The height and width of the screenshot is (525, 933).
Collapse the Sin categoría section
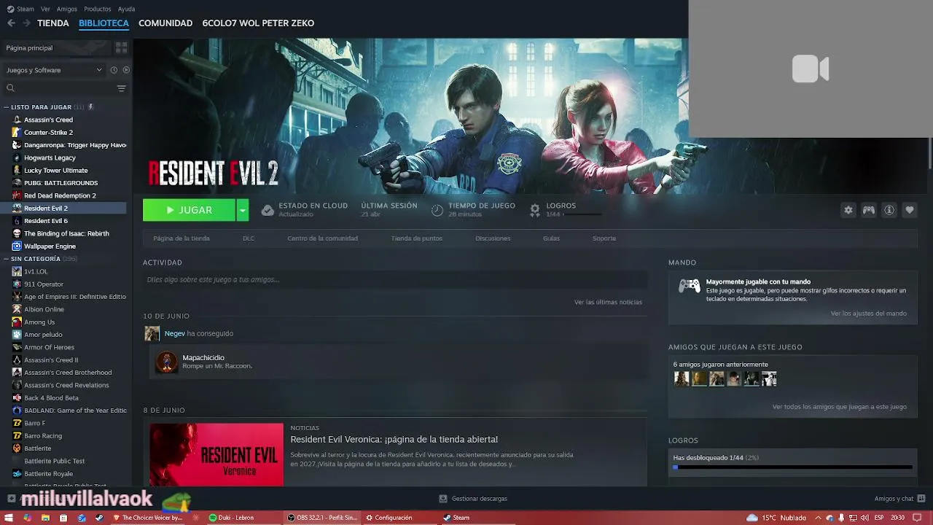click(6, 259)
